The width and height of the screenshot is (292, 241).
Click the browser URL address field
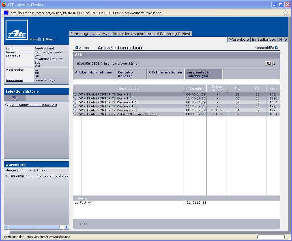141,13
